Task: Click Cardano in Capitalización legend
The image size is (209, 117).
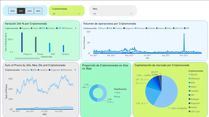Action: pyautogui.click(x=194, y=91)
